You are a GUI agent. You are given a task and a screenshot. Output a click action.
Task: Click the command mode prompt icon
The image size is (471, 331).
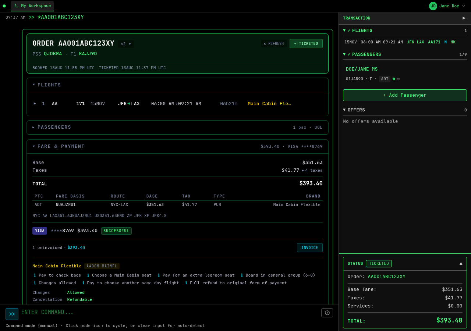12,314
